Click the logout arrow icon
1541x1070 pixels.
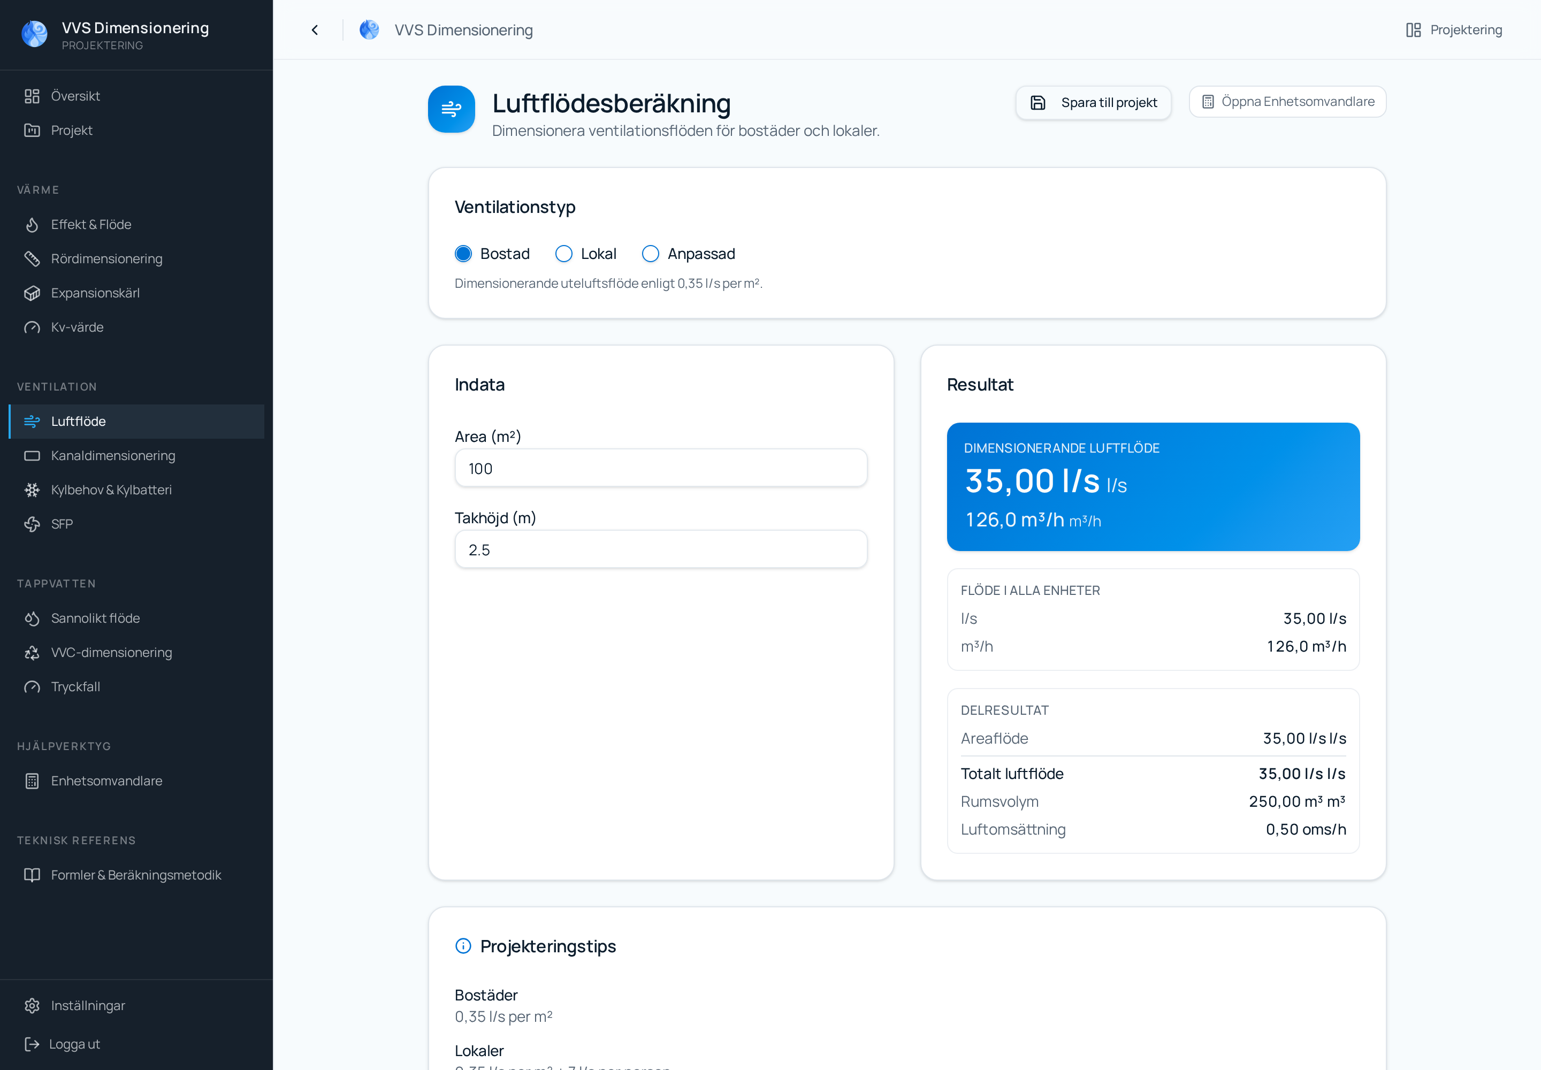tap(32, 1044)
